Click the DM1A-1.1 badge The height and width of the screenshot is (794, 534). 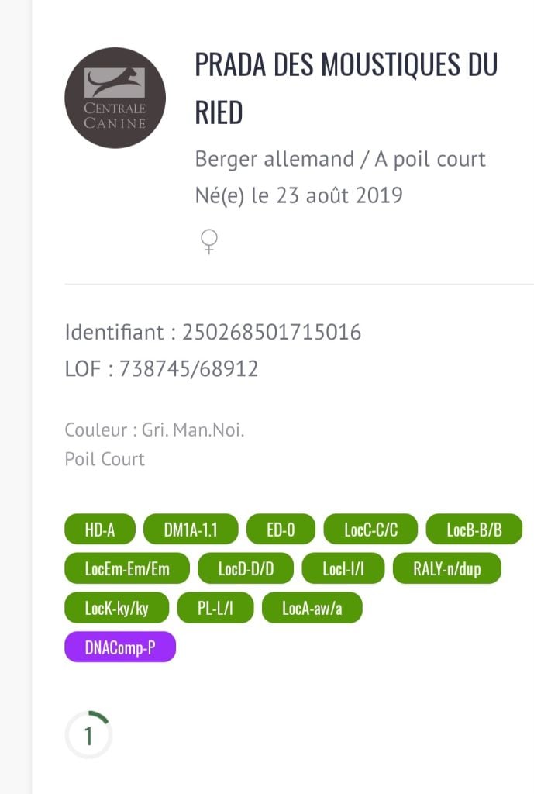tap(191, 530)
